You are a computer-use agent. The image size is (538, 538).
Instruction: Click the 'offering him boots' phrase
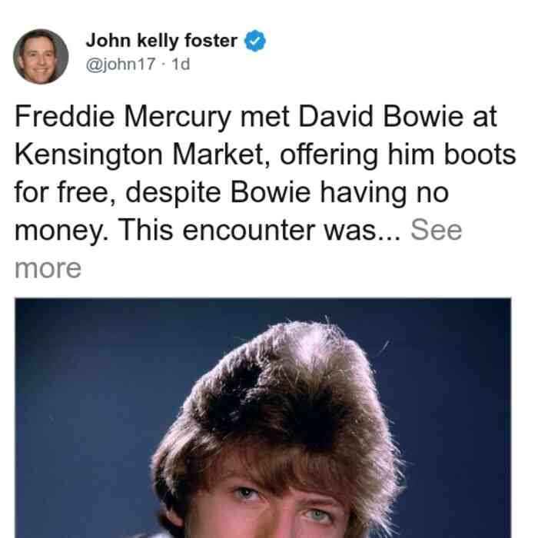point(398,154)
